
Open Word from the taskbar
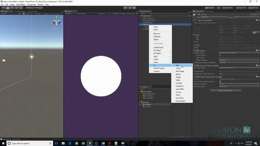click(103, 143)
